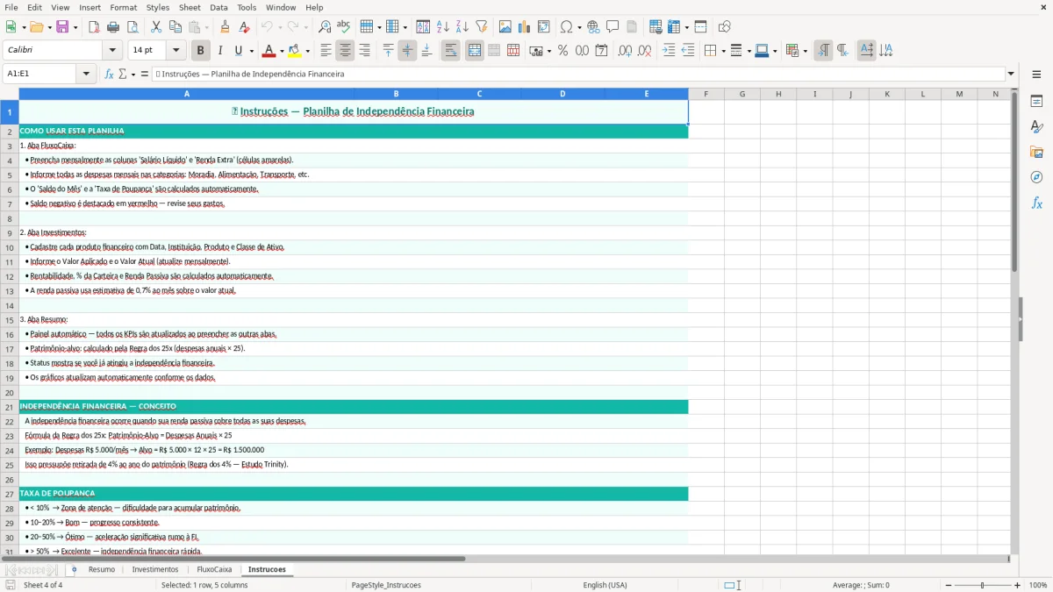
Task: Apply the yellow background color
Action: [295, 51]
